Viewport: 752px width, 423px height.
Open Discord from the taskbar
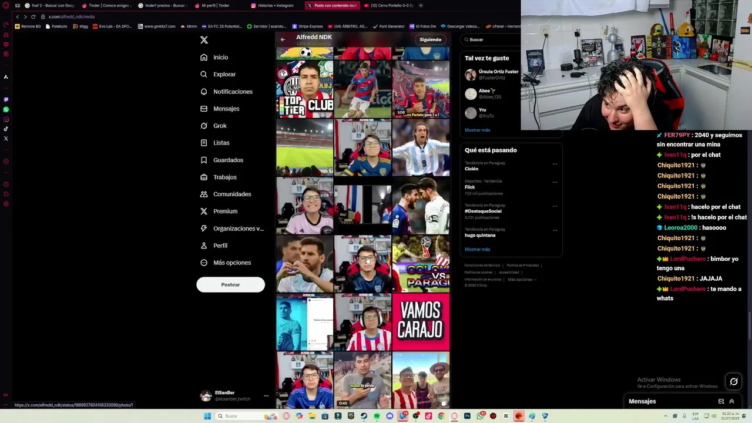[x=390, y=416]
